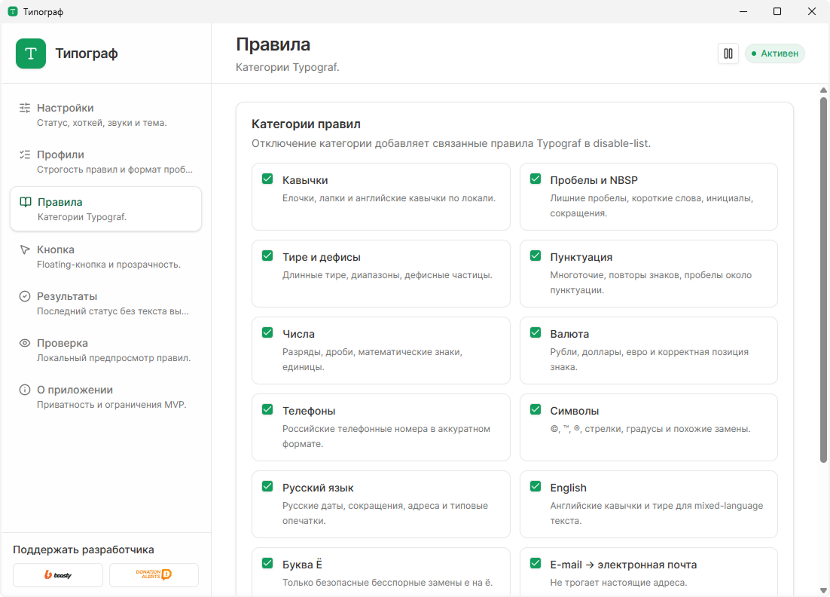830x597 pixels.
Task: Click the Активен status badge
Action: [x=775, y=54]
